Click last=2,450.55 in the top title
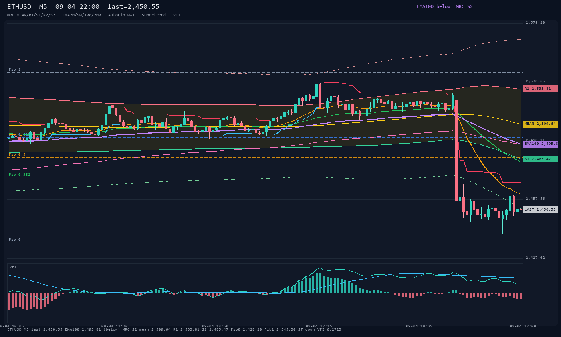The height and width of the screenshot is (337, 561). click(x=133, y=7)
